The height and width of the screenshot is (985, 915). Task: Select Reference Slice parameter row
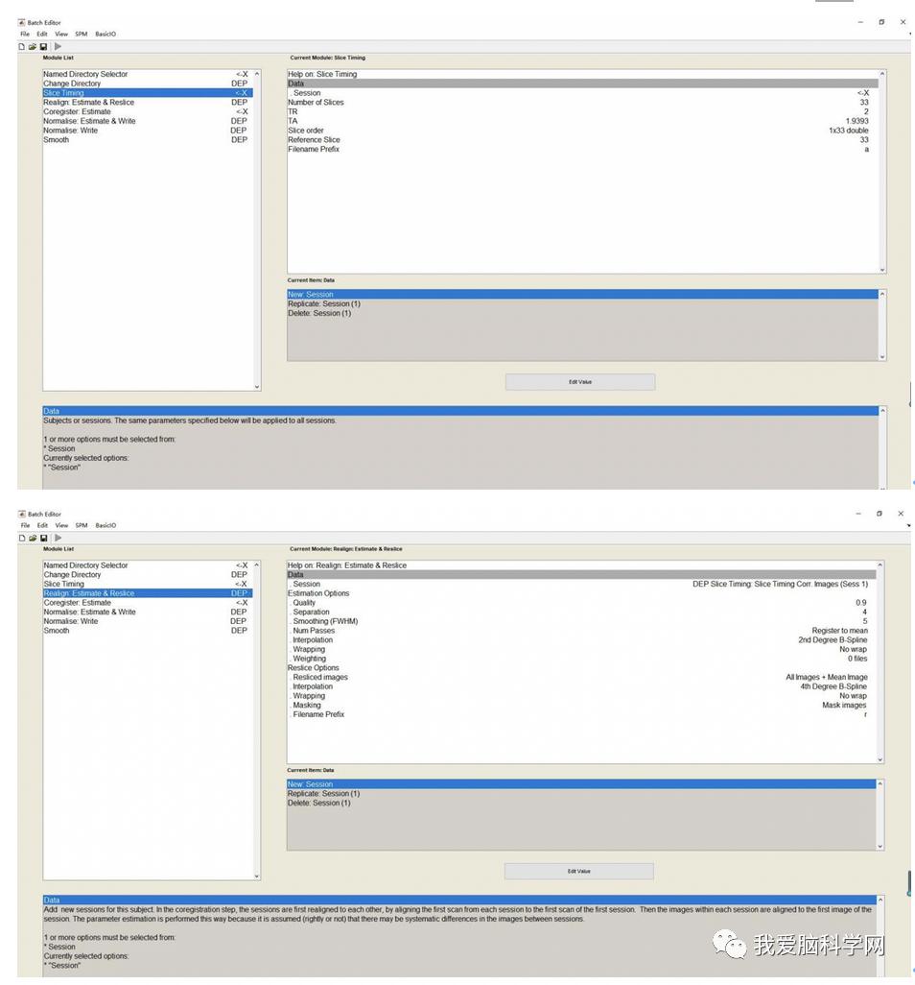[x=582, y=140]
